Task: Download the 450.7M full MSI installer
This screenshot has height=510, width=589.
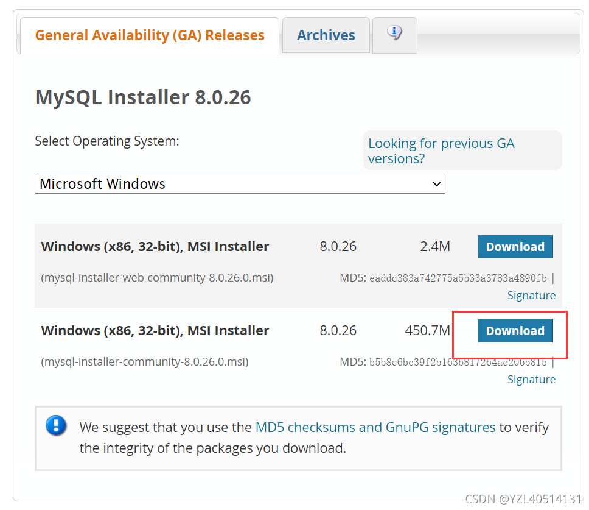Action: pos(515,330)
